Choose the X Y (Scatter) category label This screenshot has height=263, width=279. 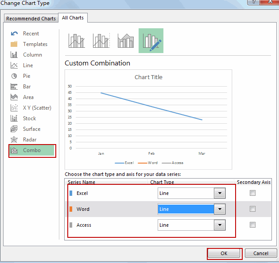coord(37,108)
